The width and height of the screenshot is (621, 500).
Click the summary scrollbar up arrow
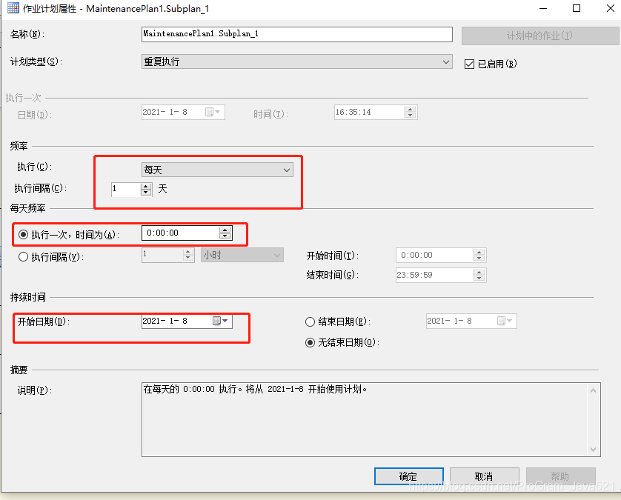594,390
